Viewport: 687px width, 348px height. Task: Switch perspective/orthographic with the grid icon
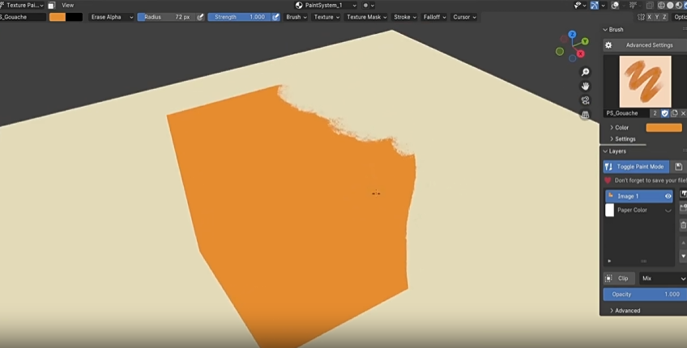[x=585, y=116]
